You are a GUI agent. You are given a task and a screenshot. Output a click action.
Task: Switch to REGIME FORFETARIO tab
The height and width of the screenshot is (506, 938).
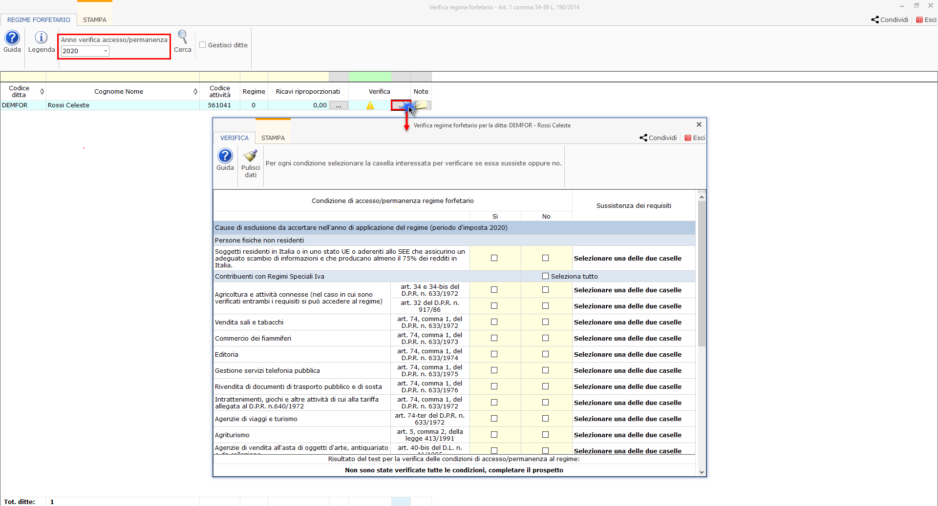point(39,20)
